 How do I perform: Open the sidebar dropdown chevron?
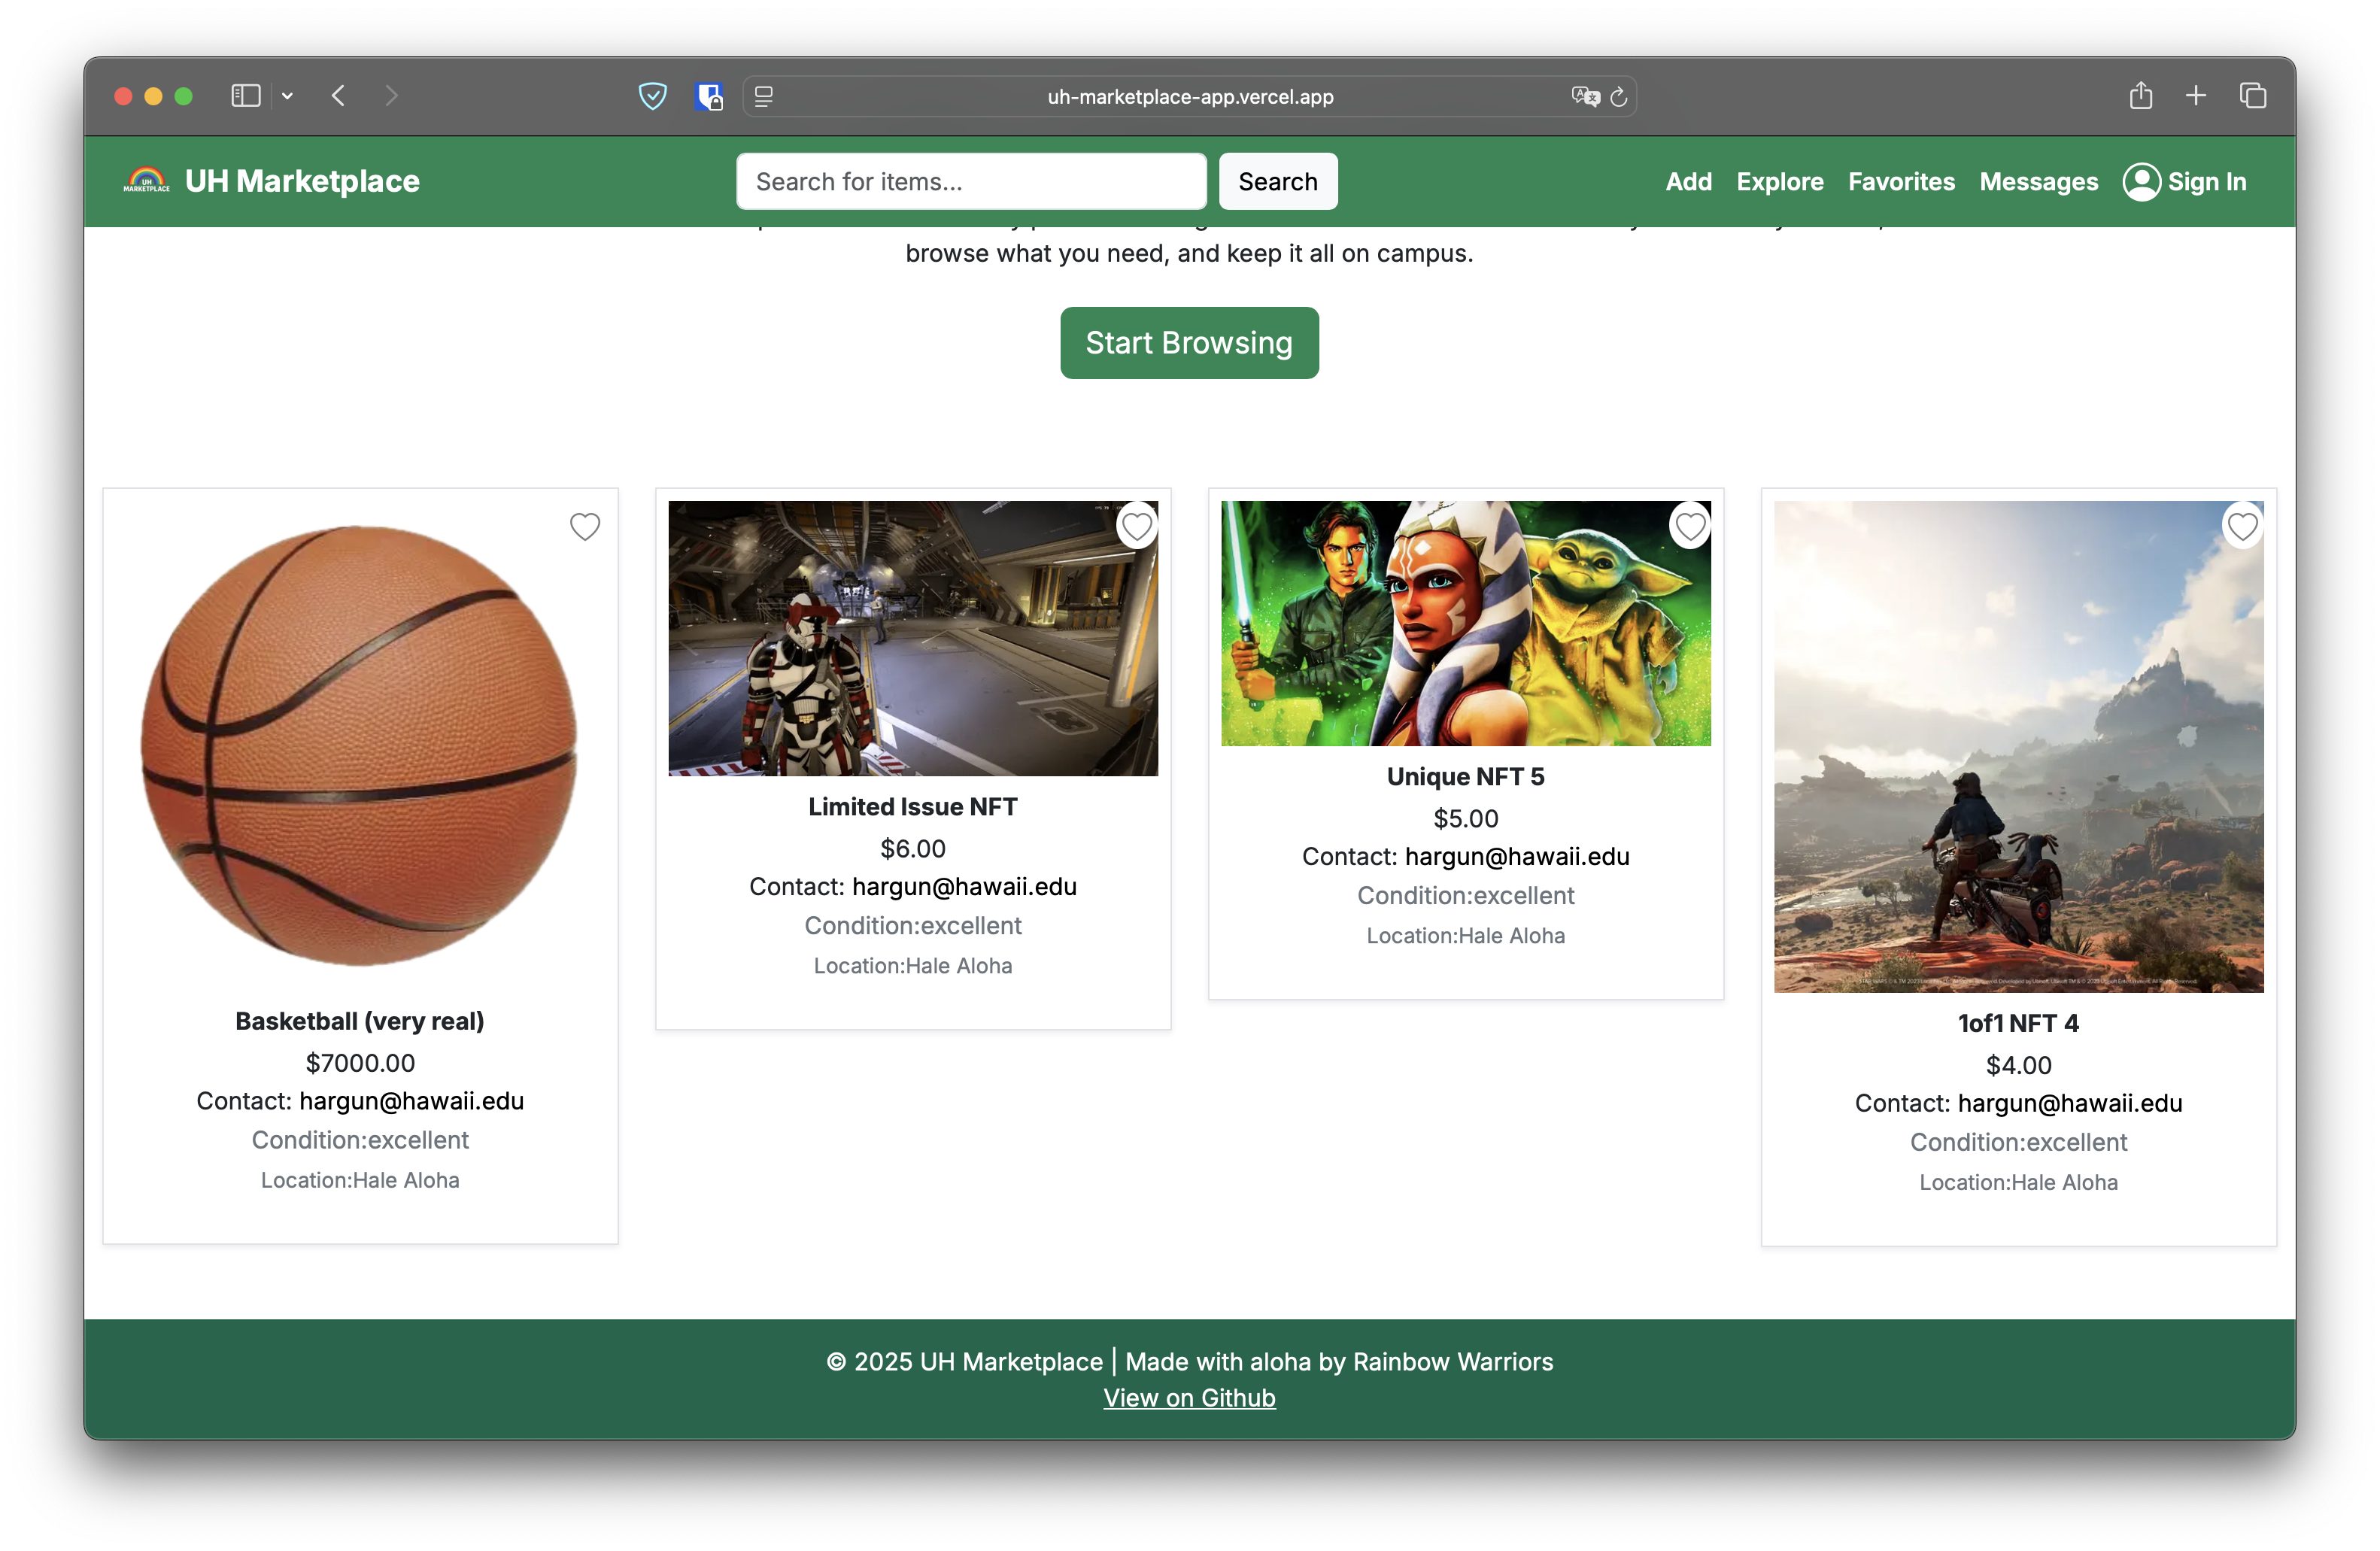[x=287, y=96]
